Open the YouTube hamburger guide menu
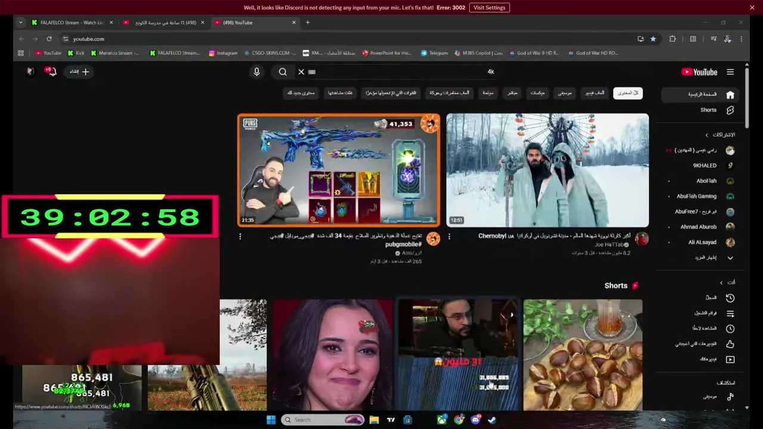Image resolution: width=763 pixels, height=429 pixels. pyautogui.click(x=730, y=72)
